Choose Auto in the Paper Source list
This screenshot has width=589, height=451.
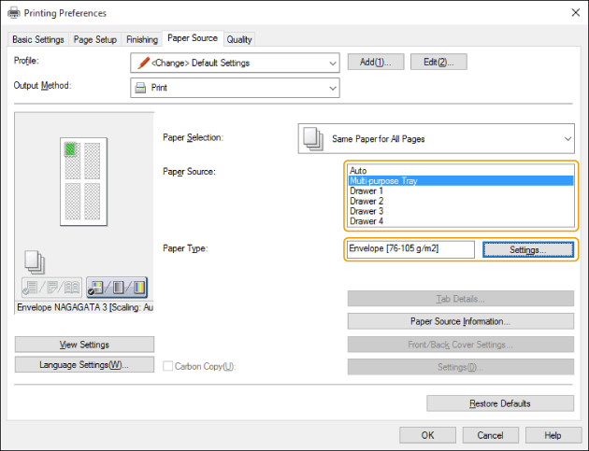[358, 171]
